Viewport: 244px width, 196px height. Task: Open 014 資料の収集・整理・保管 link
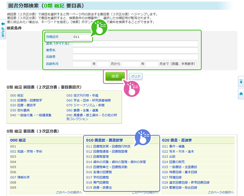116,162
